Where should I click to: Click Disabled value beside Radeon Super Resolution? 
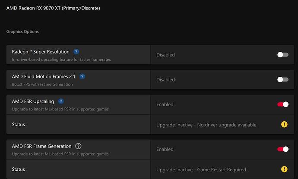coord(165,55)
